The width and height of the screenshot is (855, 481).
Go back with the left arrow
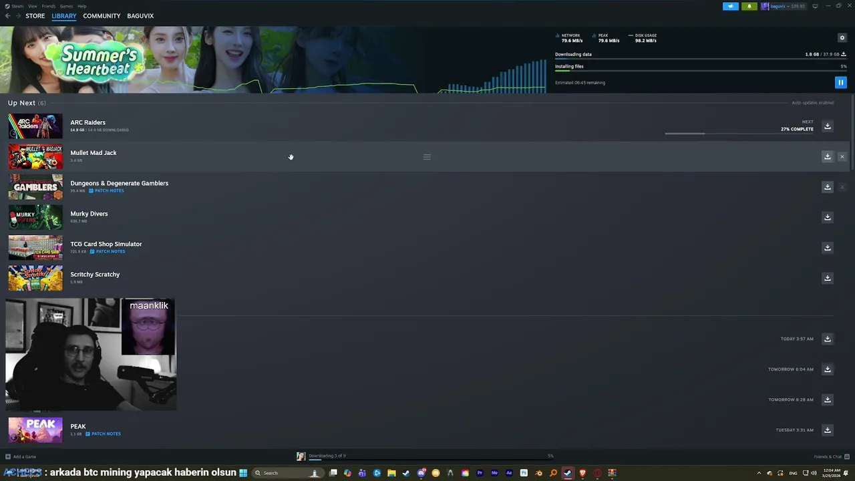coord(7,16)
